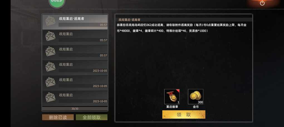Click the green circular badge at top
This screenshot has height=127, width=284.
(x=57, y=3)
